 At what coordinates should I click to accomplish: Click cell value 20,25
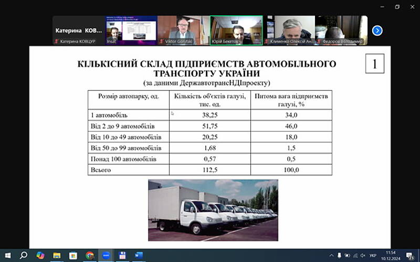[x=210, y=137]
